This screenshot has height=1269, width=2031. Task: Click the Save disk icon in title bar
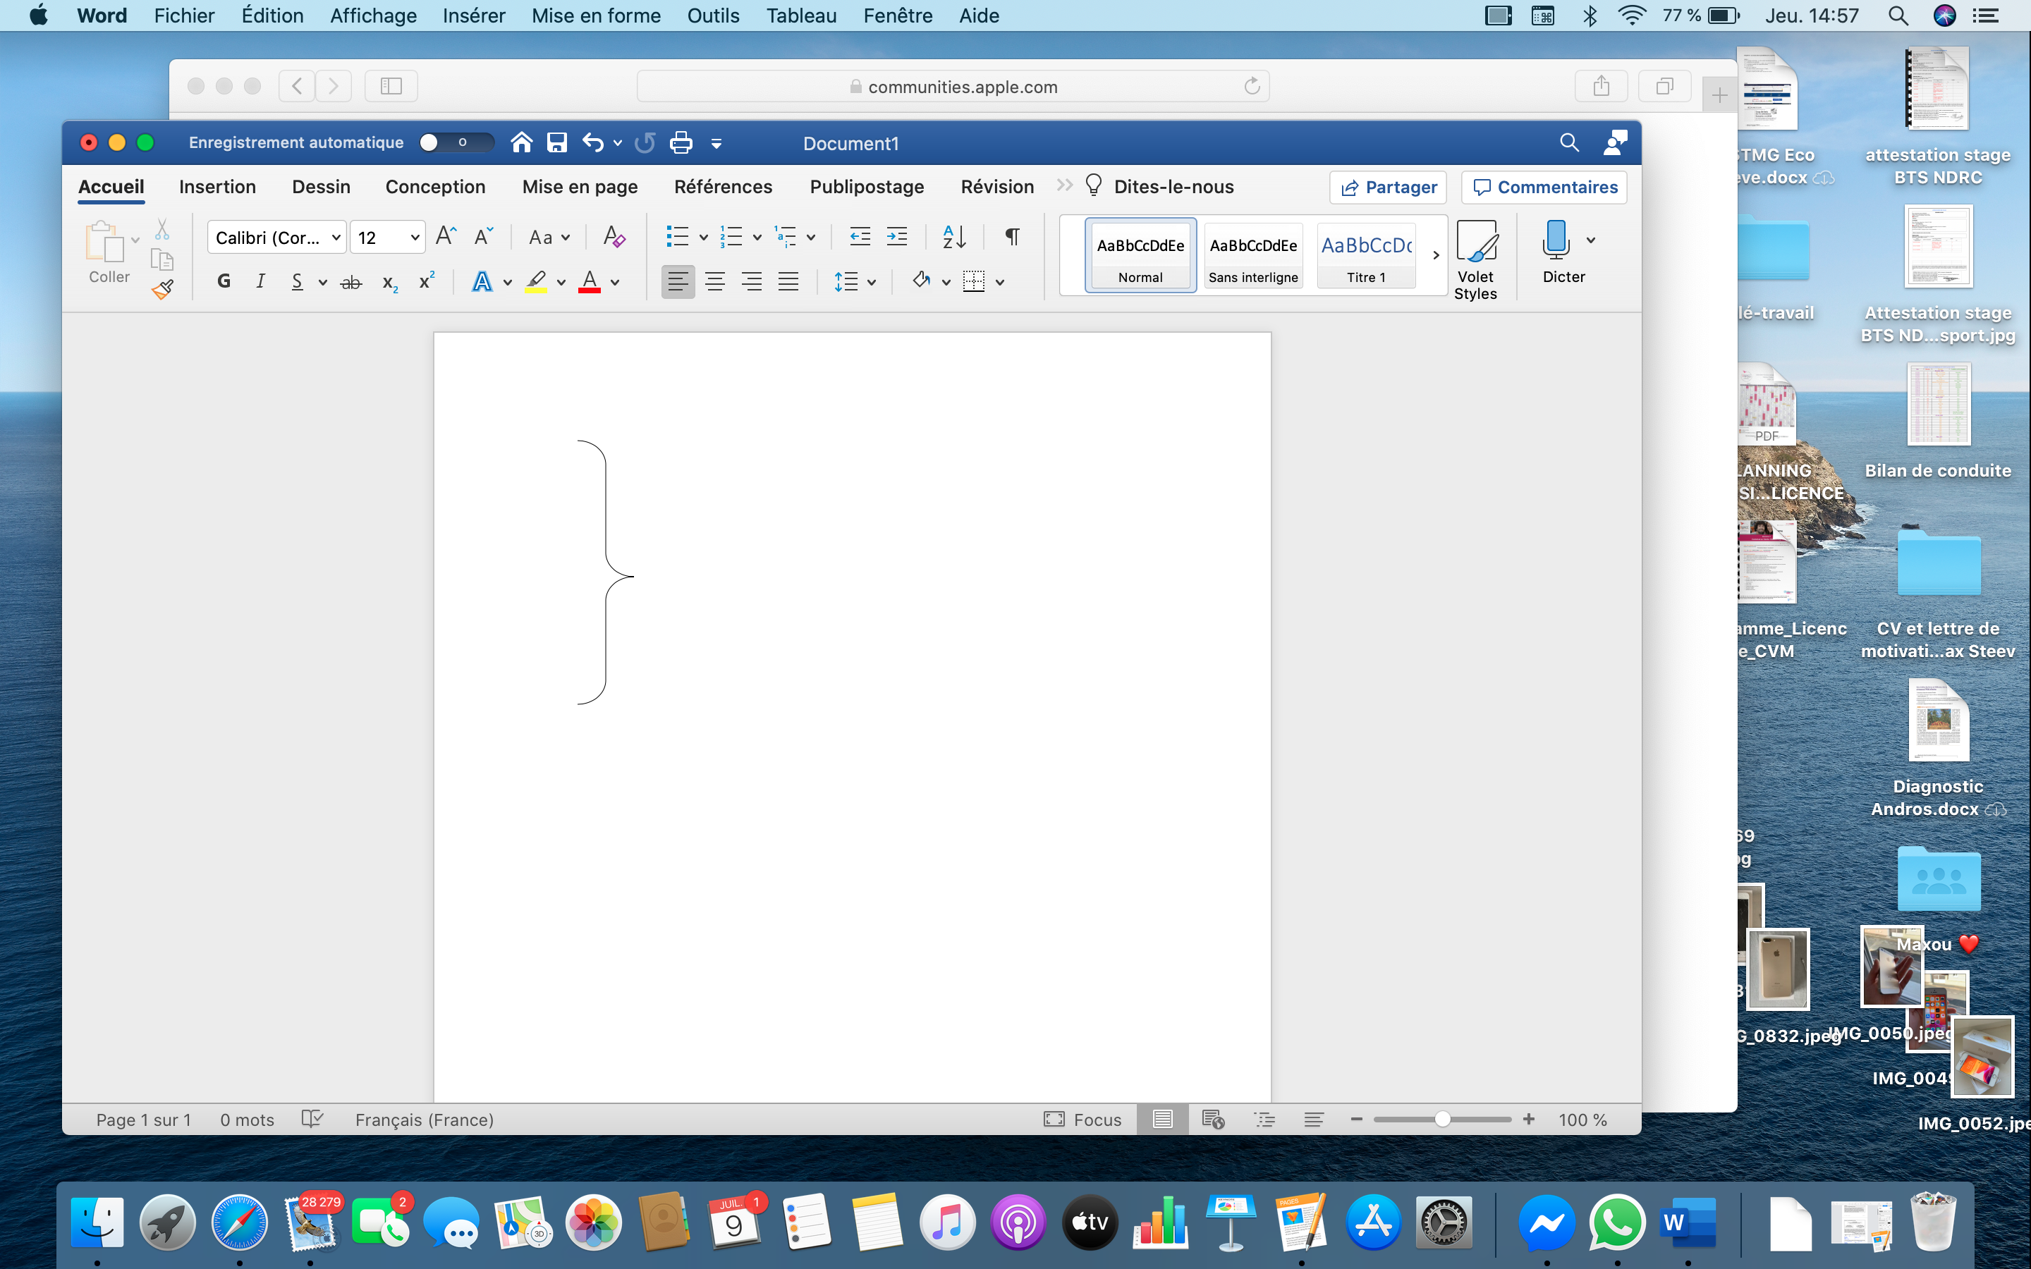coord(556,142)
